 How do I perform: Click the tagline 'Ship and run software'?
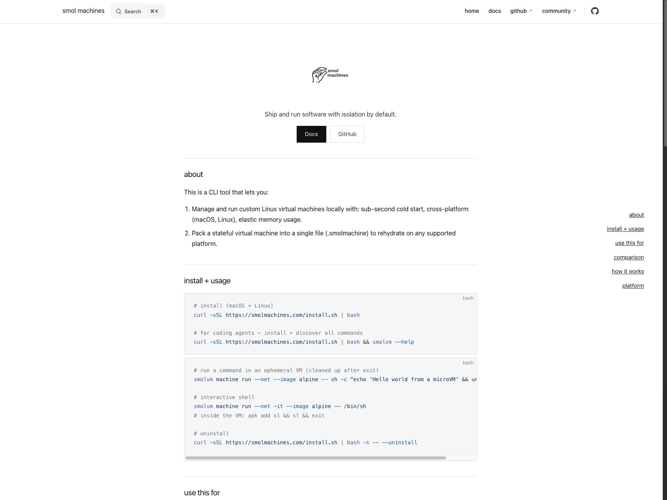click(330, 114)
